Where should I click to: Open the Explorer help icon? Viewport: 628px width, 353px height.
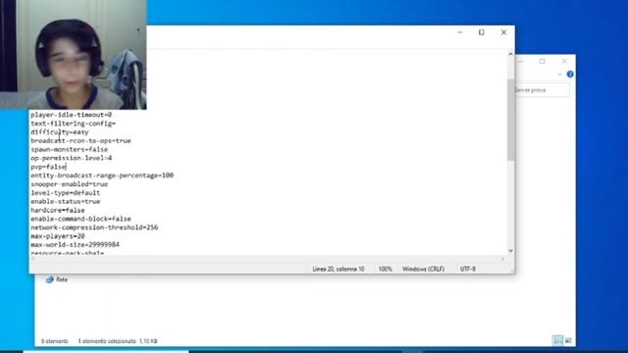point(570,75)
